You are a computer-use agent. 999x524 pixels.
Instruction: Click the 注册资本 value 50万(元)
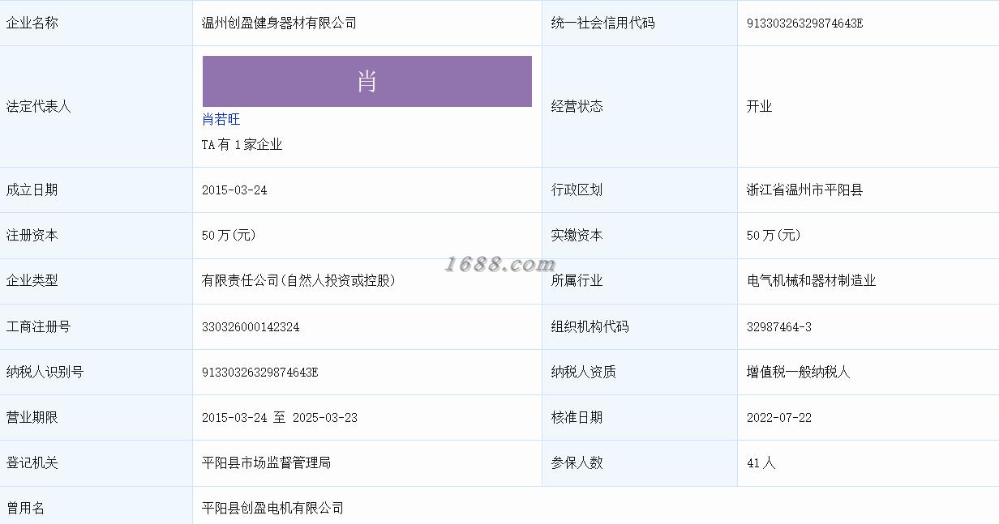[229, 236]
